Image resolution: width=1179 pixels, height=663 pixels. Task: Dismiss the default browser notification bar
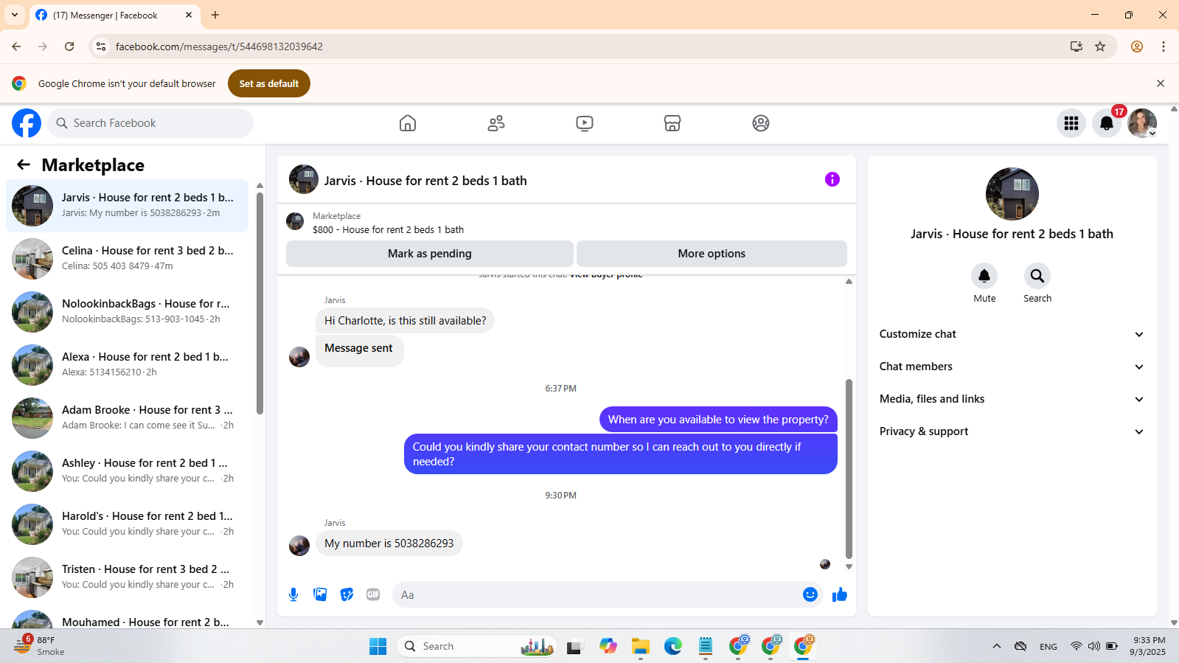[x=1161, y=83]
